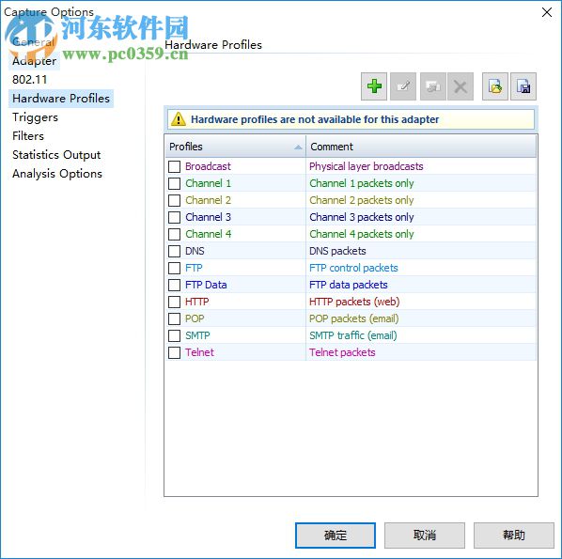Go to the Filters section
The height and width of the screenshot is (559, 562).
28,136
